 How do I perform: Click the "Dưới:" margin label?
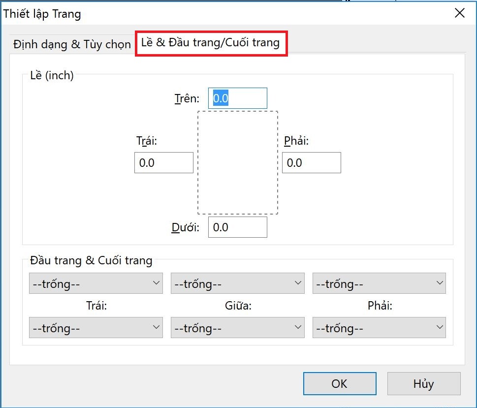point(186,228)
